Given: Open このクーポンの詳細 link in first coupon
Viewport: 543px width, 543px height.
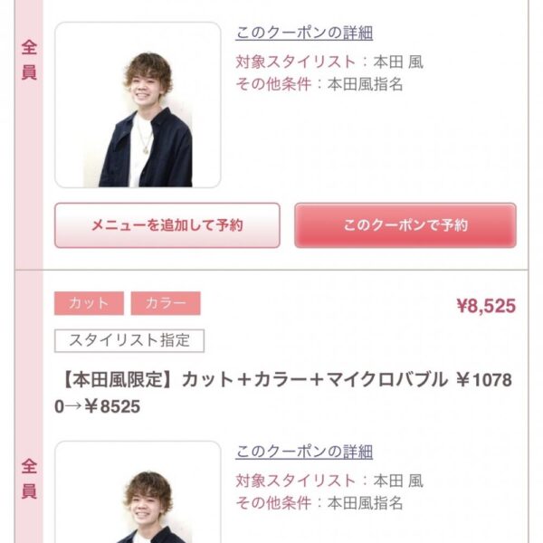Looking at the screenshot, I should [x=304, y=33].
